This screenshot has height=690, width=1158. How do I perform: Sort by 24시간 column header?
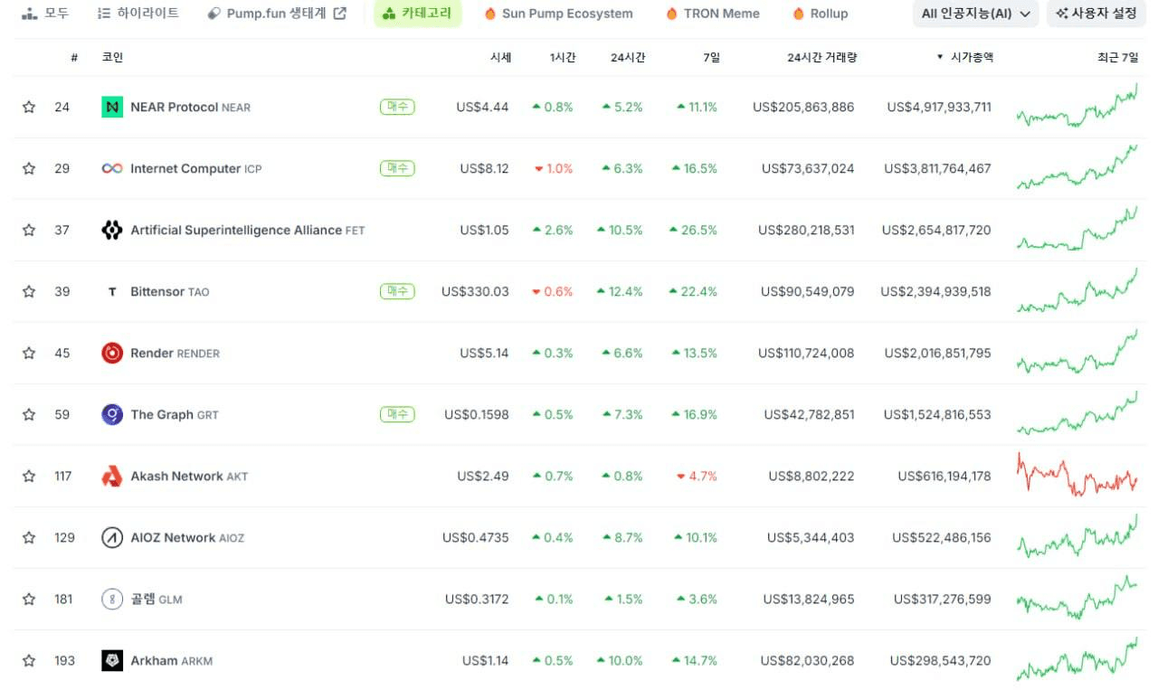click(x=628, y=57)
